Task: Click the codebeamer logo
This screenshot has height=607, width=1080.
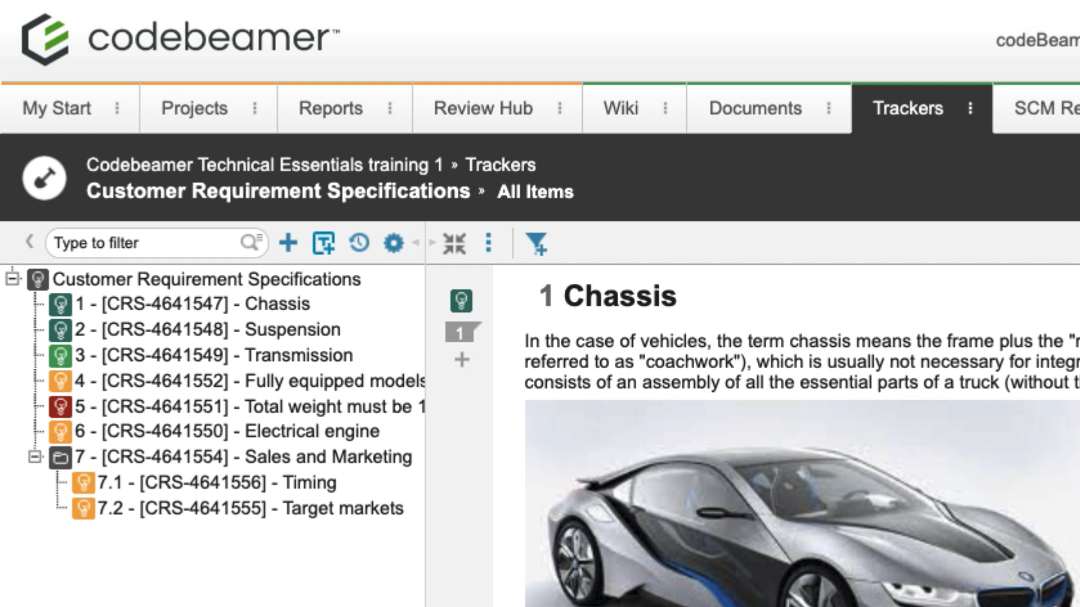Action: tap(181, 39)
